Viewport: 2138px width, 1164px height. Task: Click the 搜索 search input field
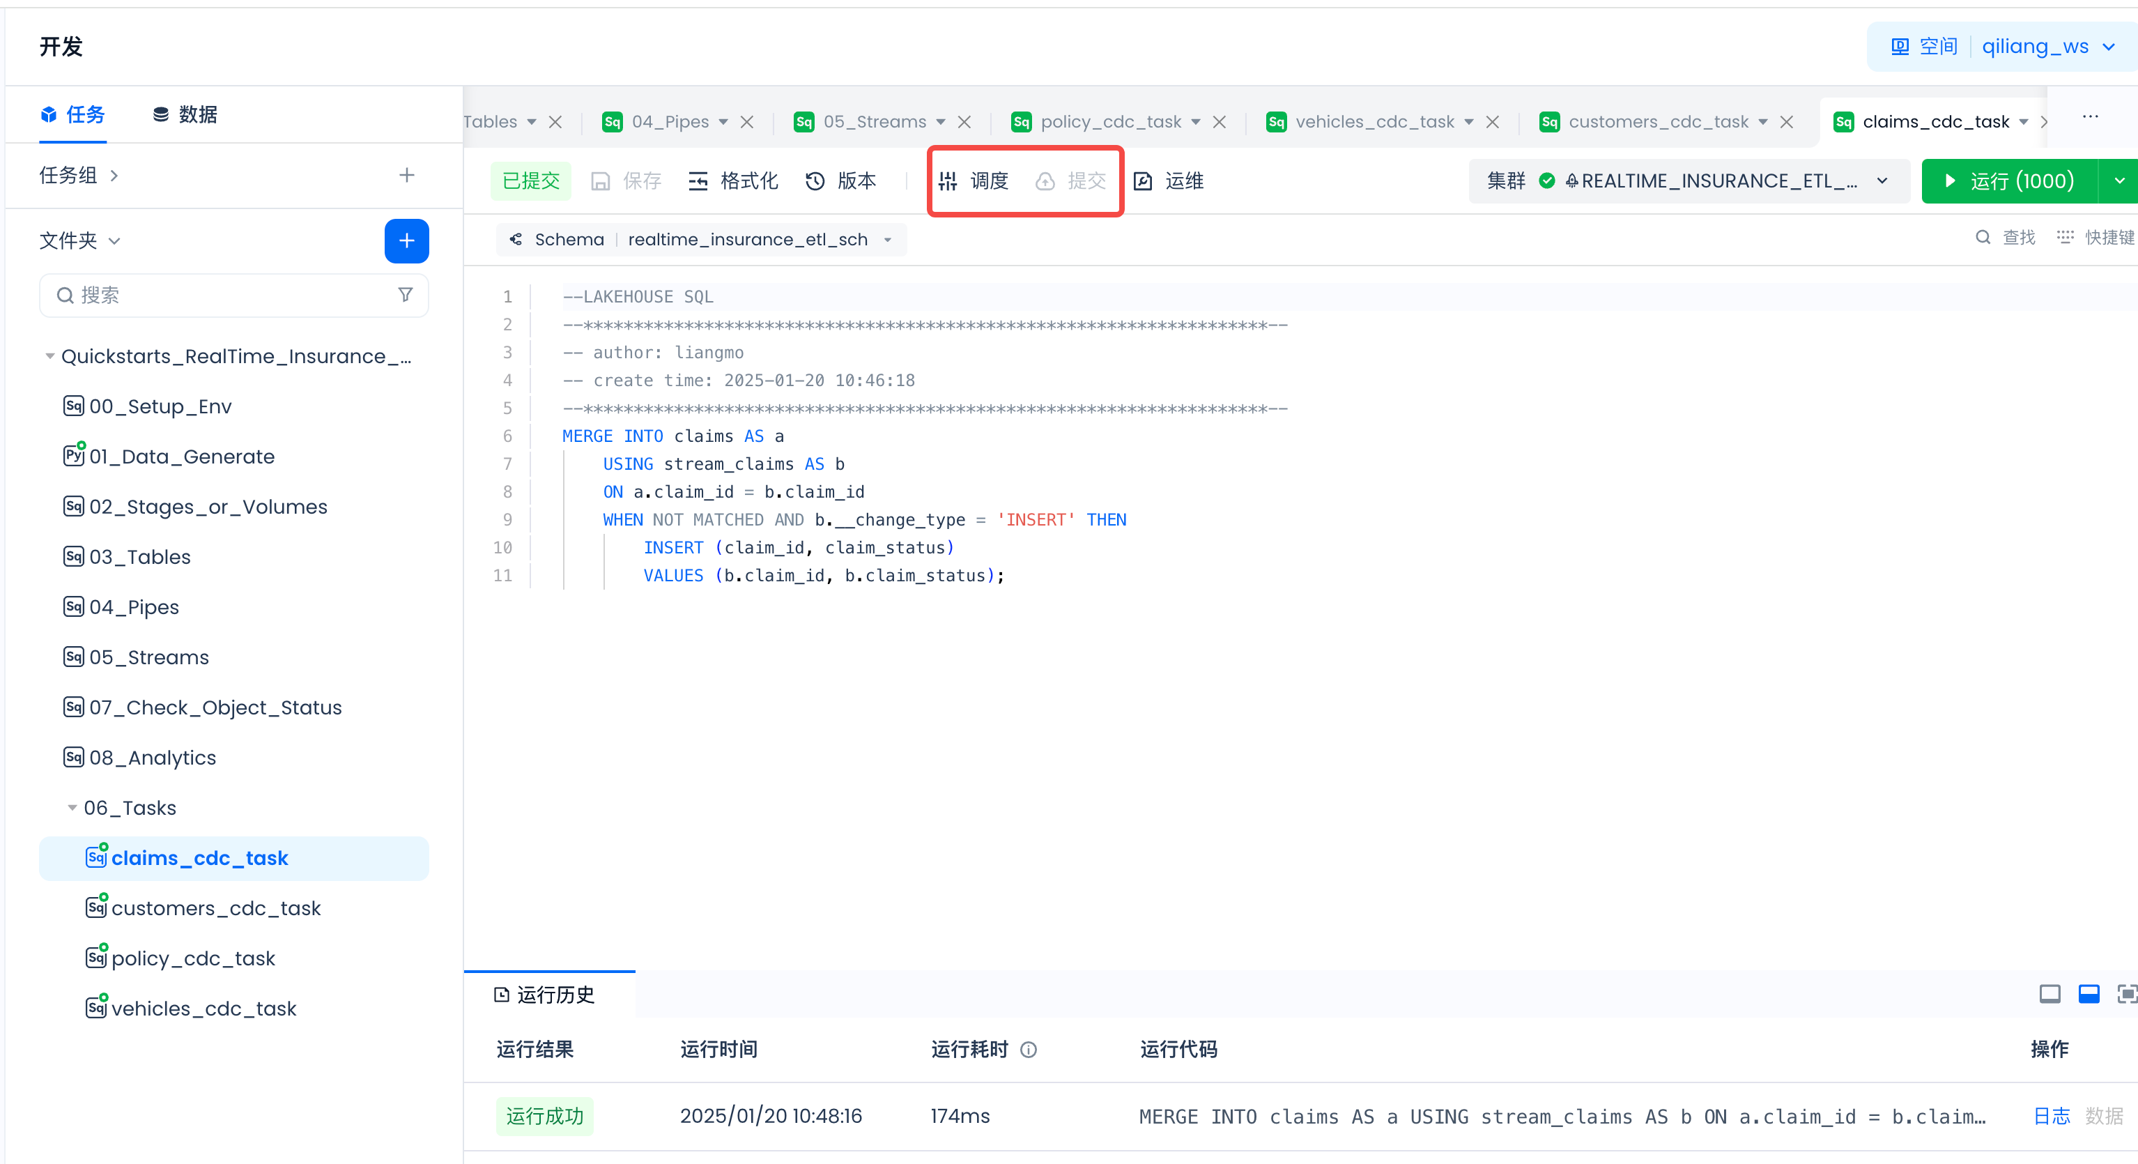click(x=224, y=295)
